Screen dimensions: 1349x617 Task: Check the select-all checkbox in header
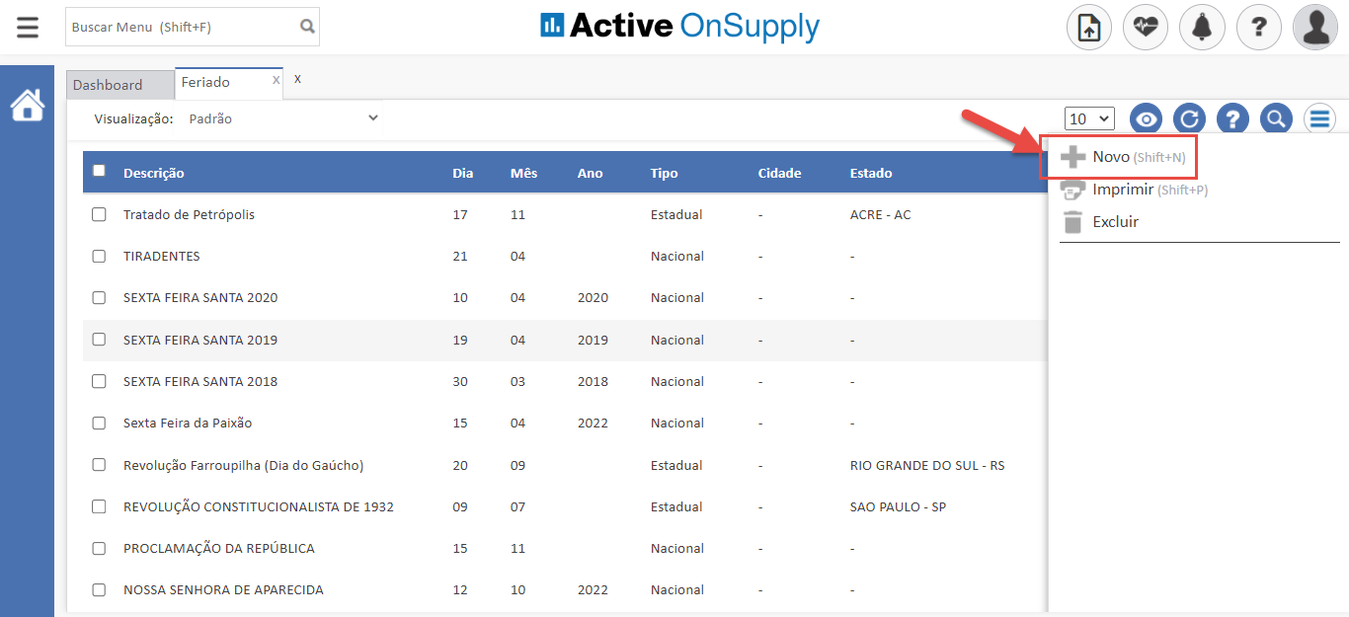[99, 171]
